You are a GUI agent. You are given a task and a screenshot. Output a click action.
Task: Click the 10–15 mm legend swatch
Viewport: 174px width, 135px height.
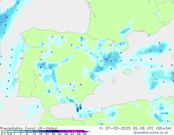pos(37,131)
